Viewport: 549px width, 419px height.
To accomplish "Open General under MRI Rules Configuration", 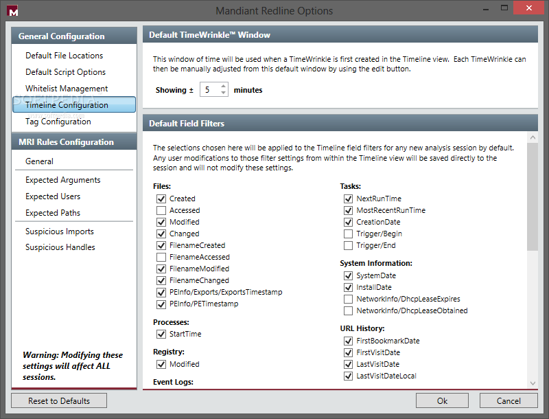I will click(39, 161).
